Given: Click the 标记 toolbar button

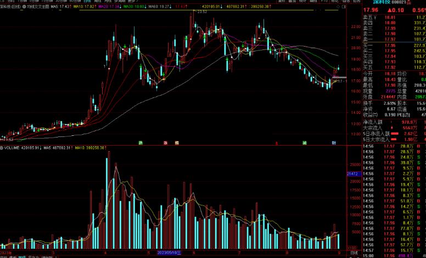Looking at the screenshot, I should coord(335,1).
